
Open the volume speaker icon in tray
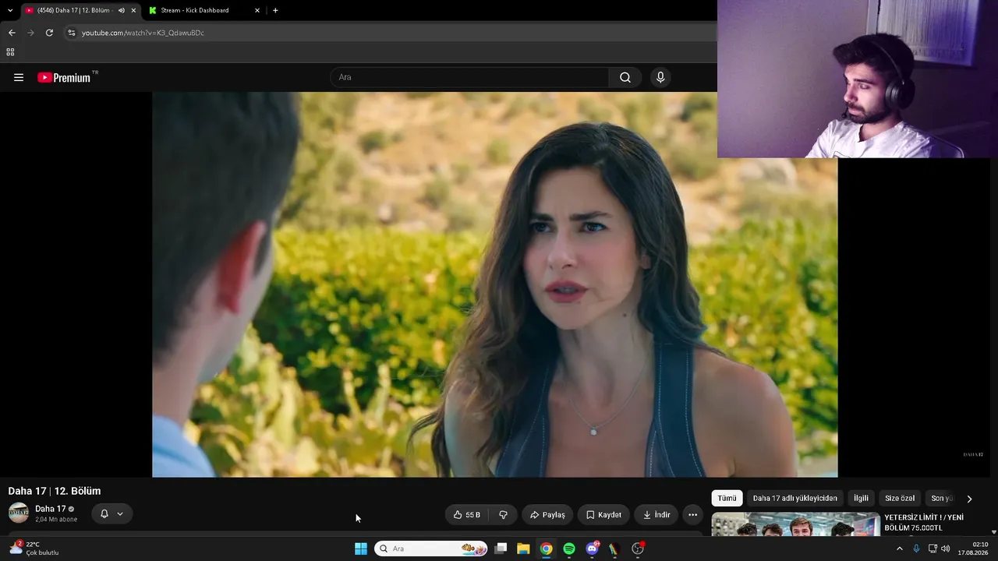tap(946, 549)
